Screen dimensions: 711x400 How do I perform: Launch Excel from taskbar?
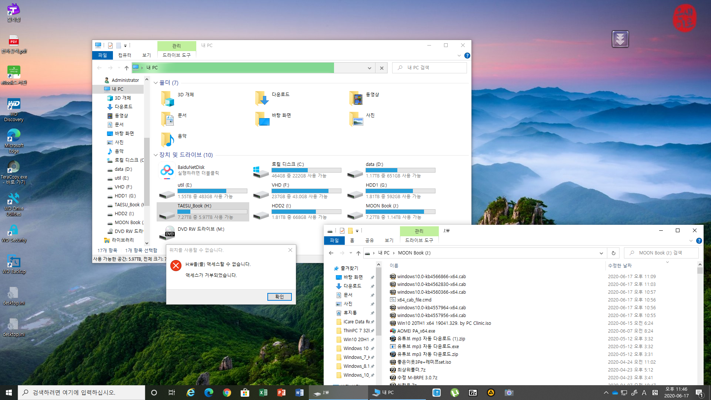coord(263,393)
